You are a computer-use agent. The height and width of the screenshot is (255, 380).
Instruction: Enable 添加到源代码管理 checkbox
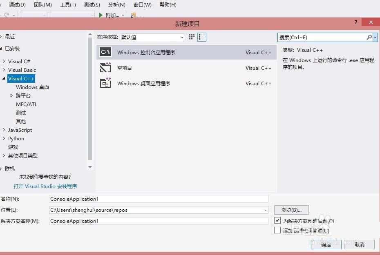coord(277,230)
